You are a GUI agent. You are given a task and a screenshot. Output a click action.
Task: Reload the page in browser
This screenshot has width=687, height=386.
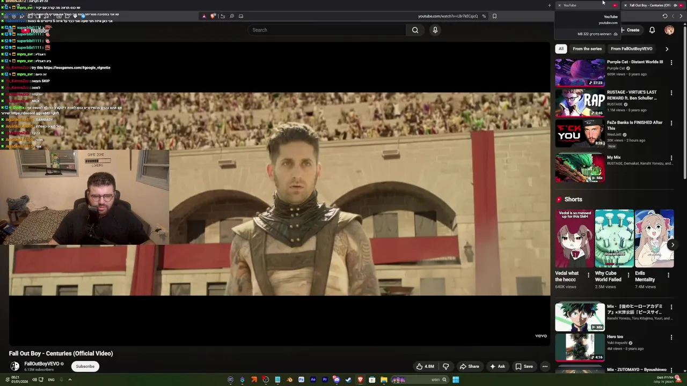coord(664,16)
